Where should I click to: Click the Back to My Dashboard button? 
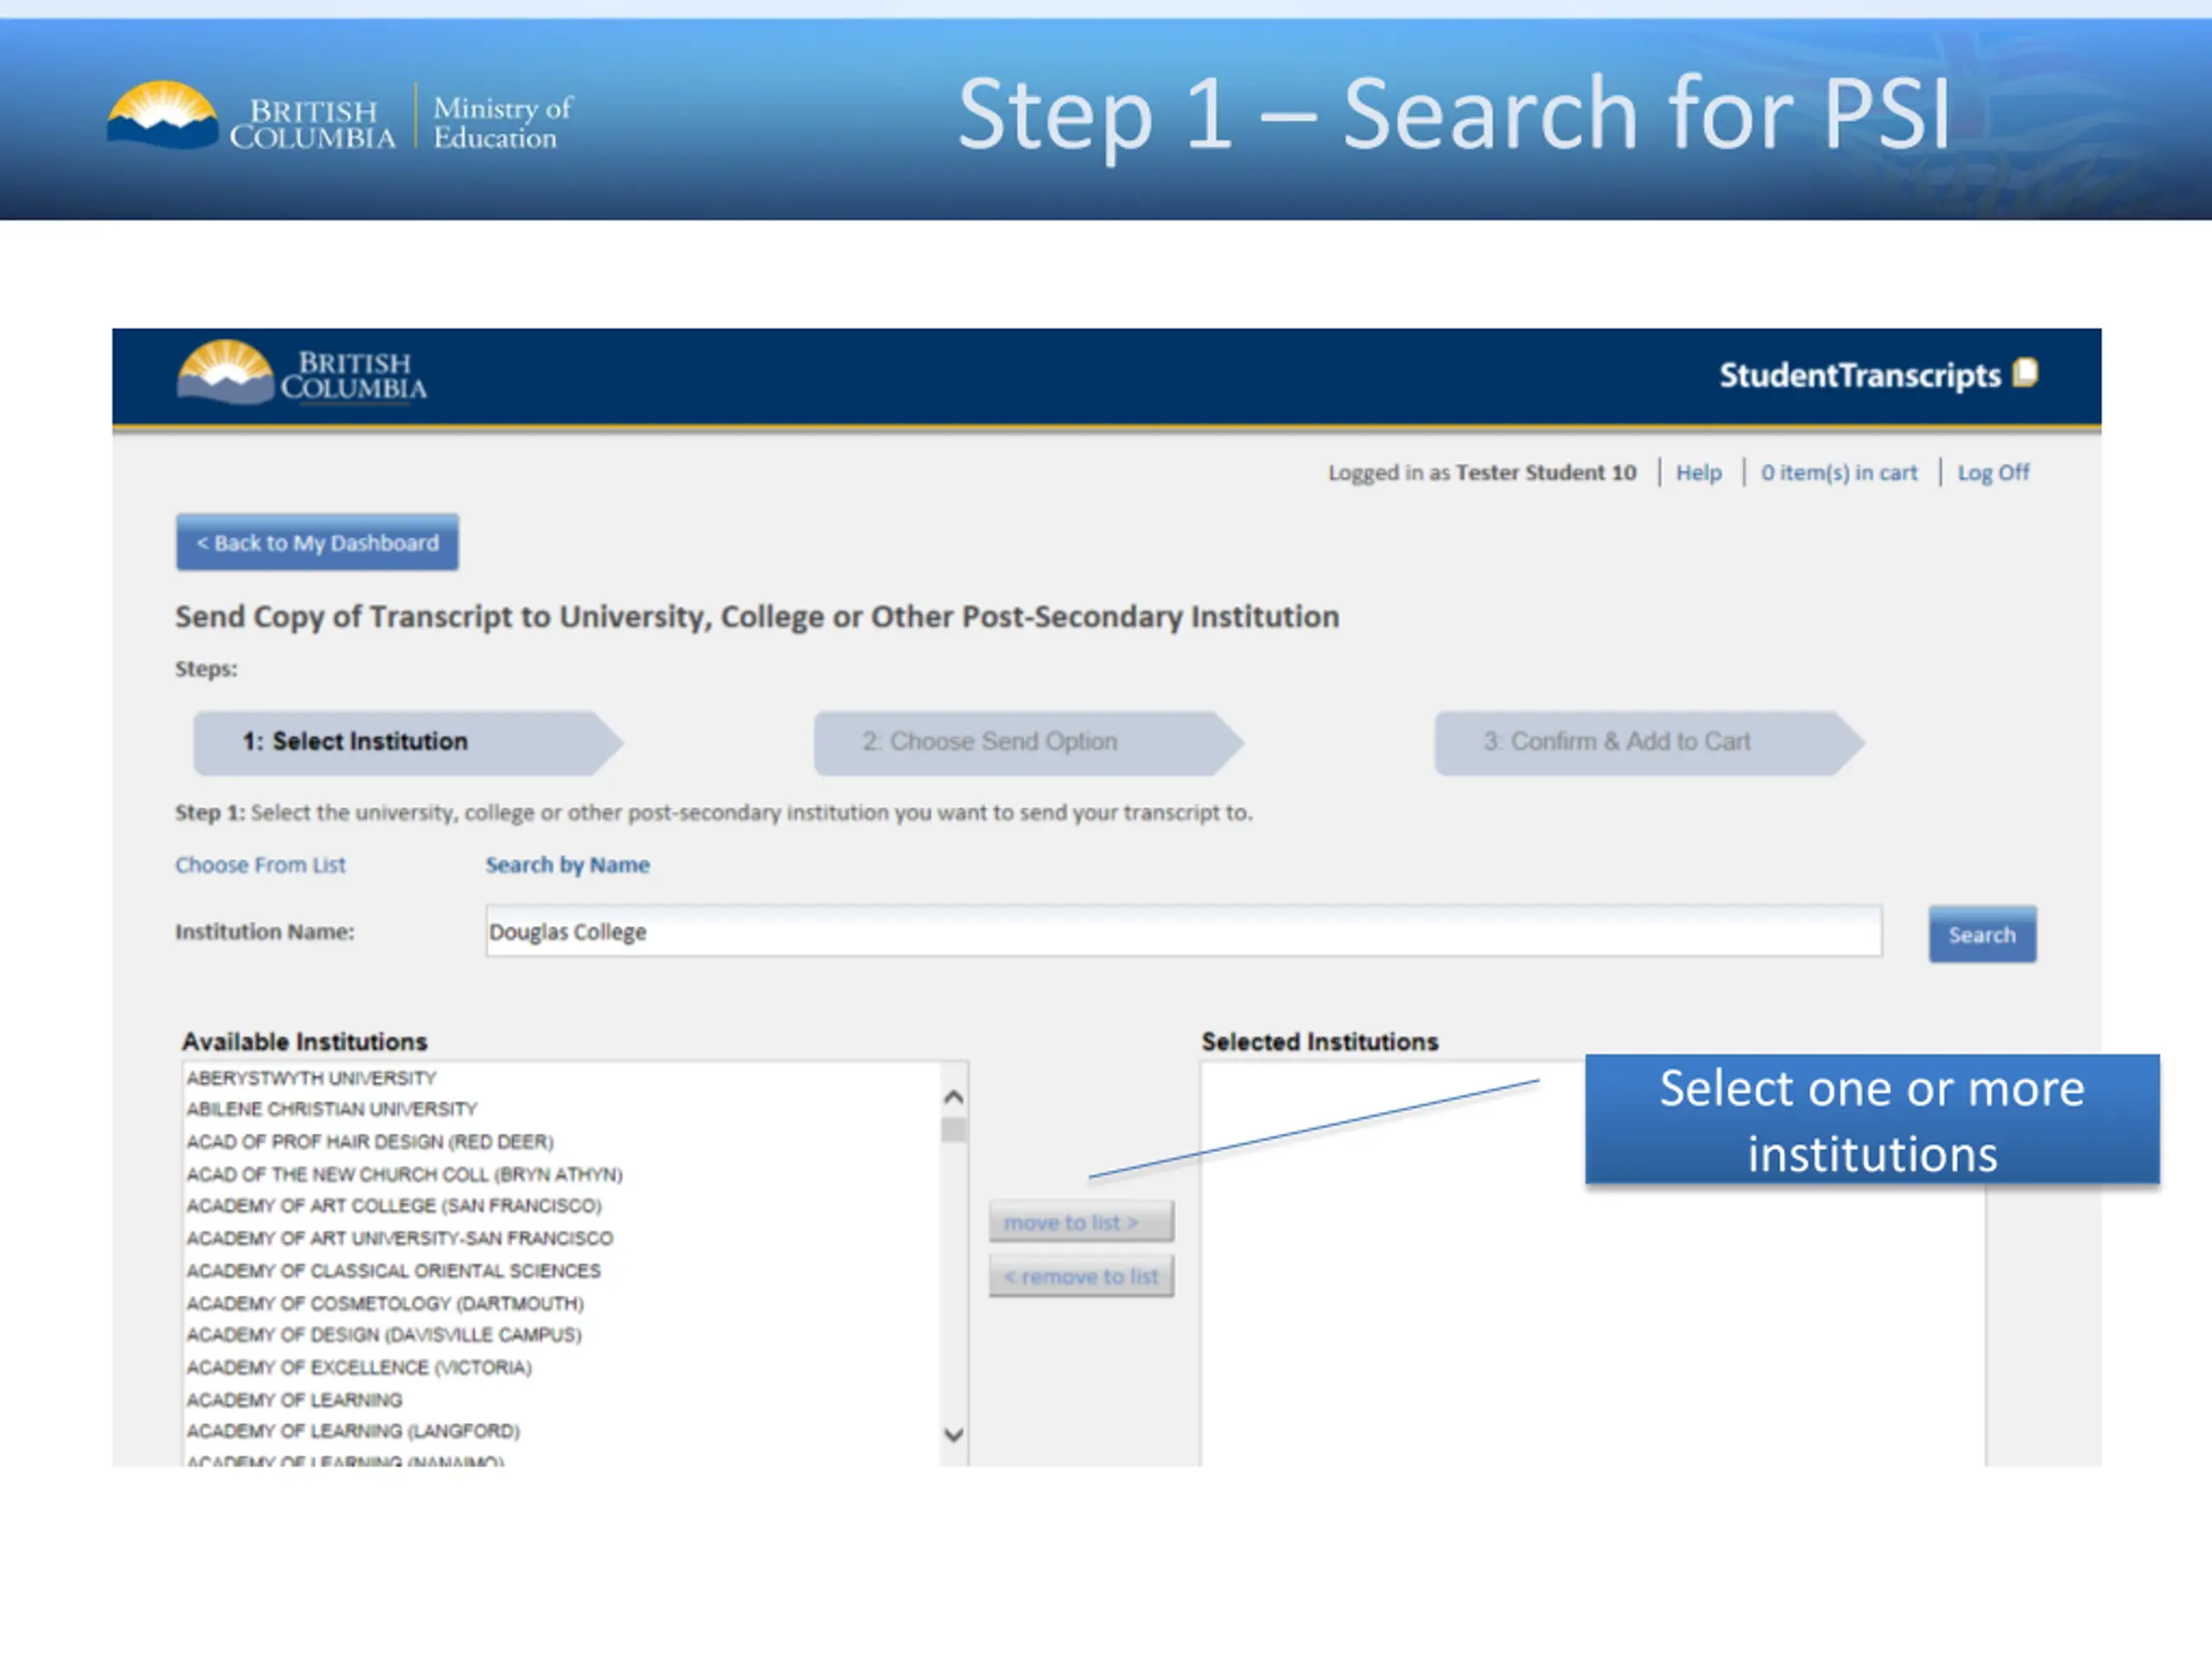pos(317,542)
